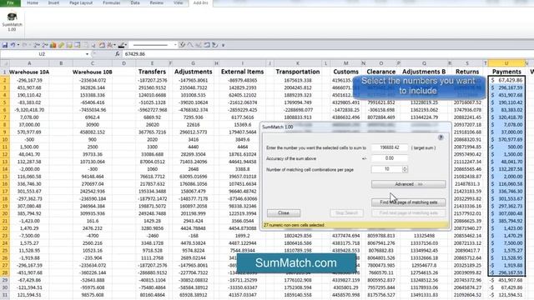Click the Advanced >> button
The height and width of the screenshot is (300, 534).
click(x=408, y=184)
